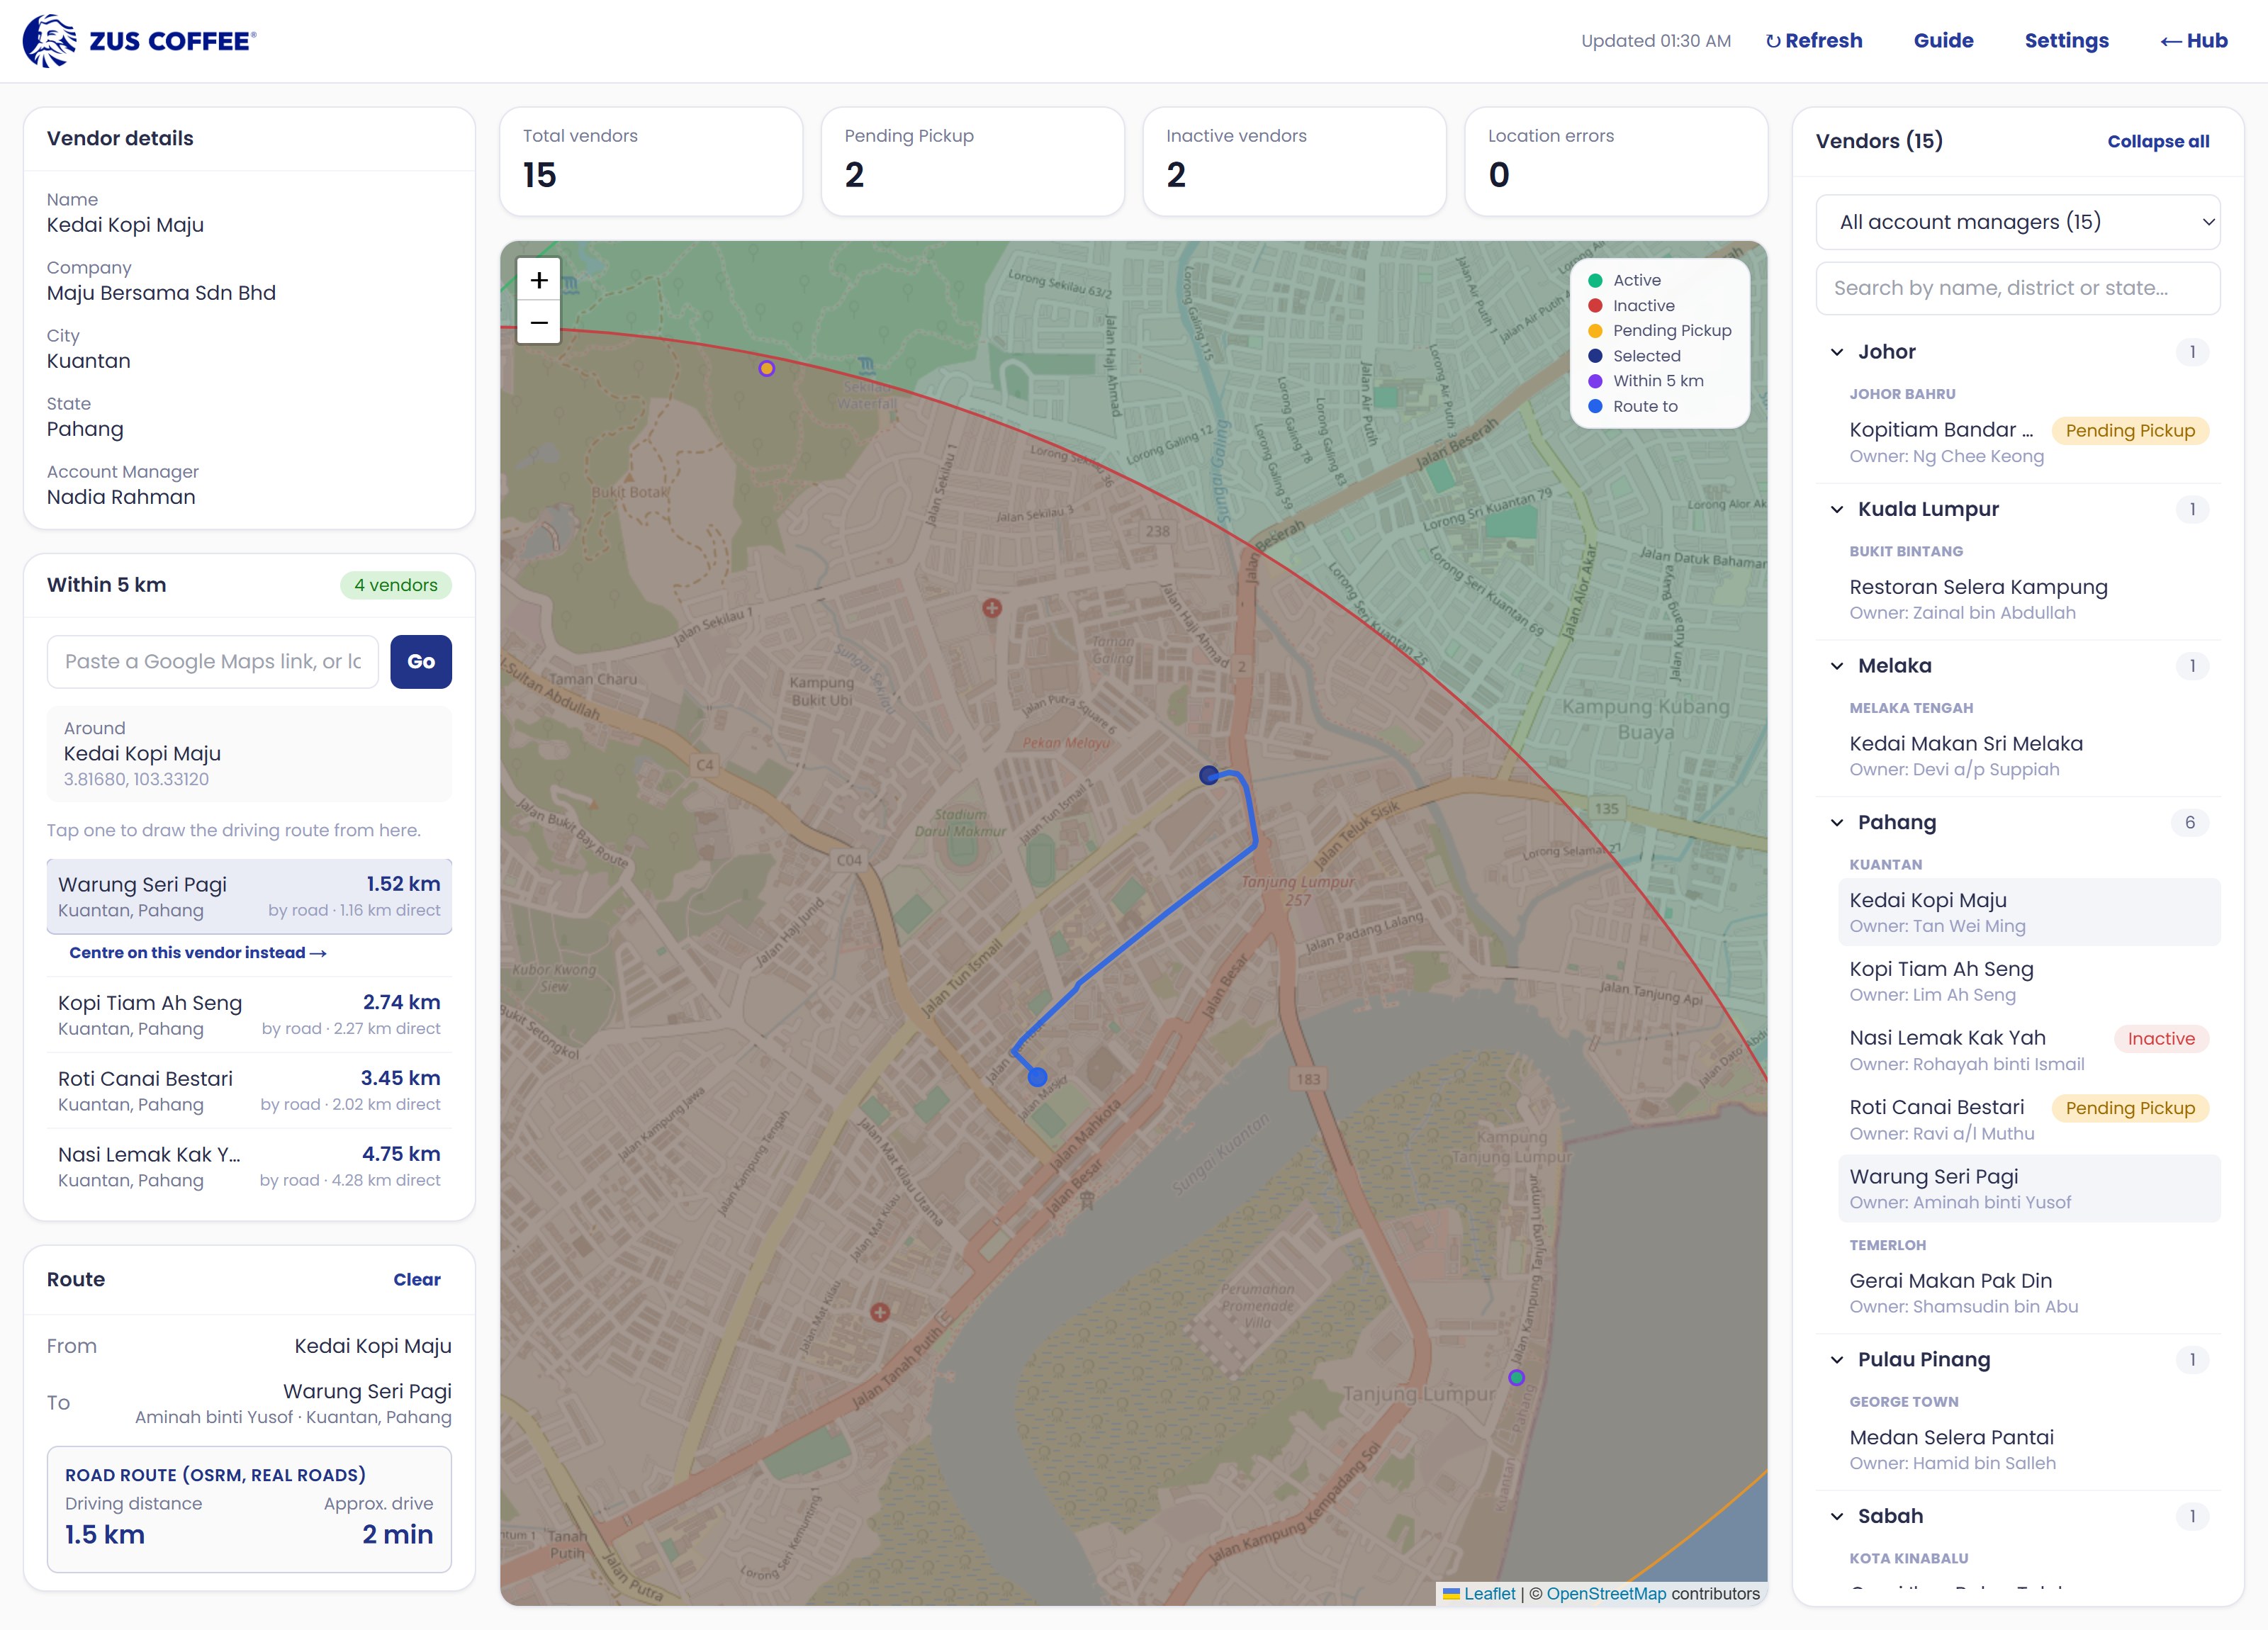2268x1630 pixels.
Task: Select Roti Canai Bestari 3.45 km row
Action: [x=249, y=1090]
